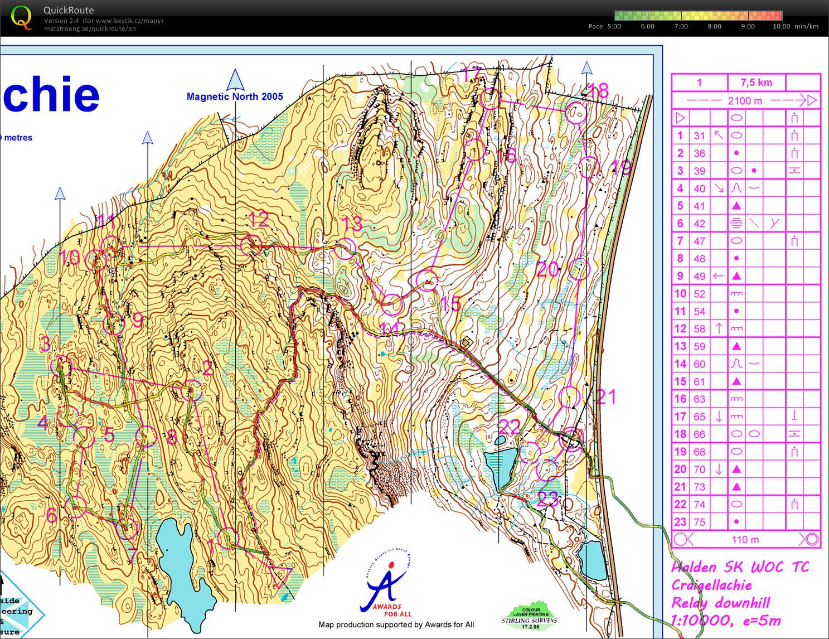Viewport: 829px width, 639px height.
Task: Click control code 58 in the description table
Action: tap(699, 329)
